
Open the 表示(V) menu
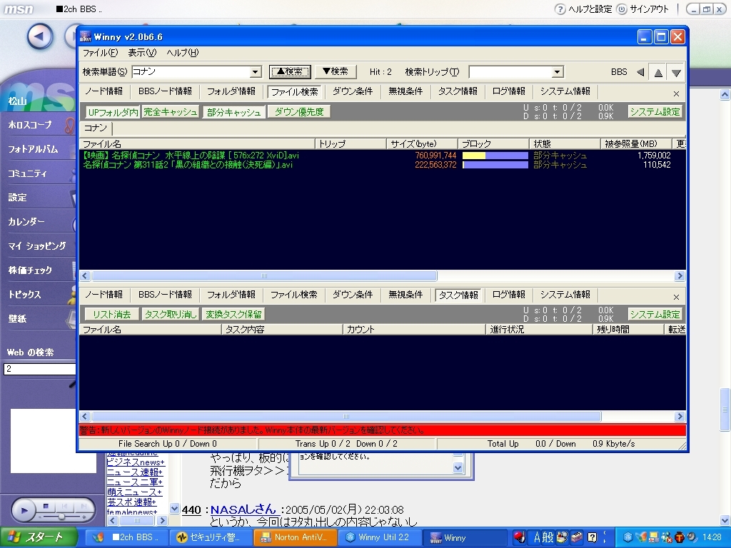(142, 53)
